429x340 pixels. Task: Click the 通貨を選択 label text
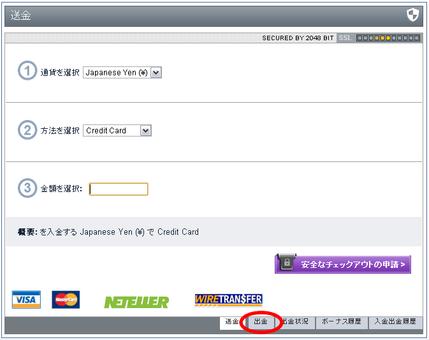click(x=60, y=73)
